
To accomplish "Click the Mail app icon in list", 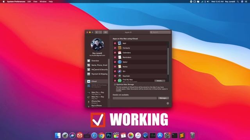I will coord(120,43).
